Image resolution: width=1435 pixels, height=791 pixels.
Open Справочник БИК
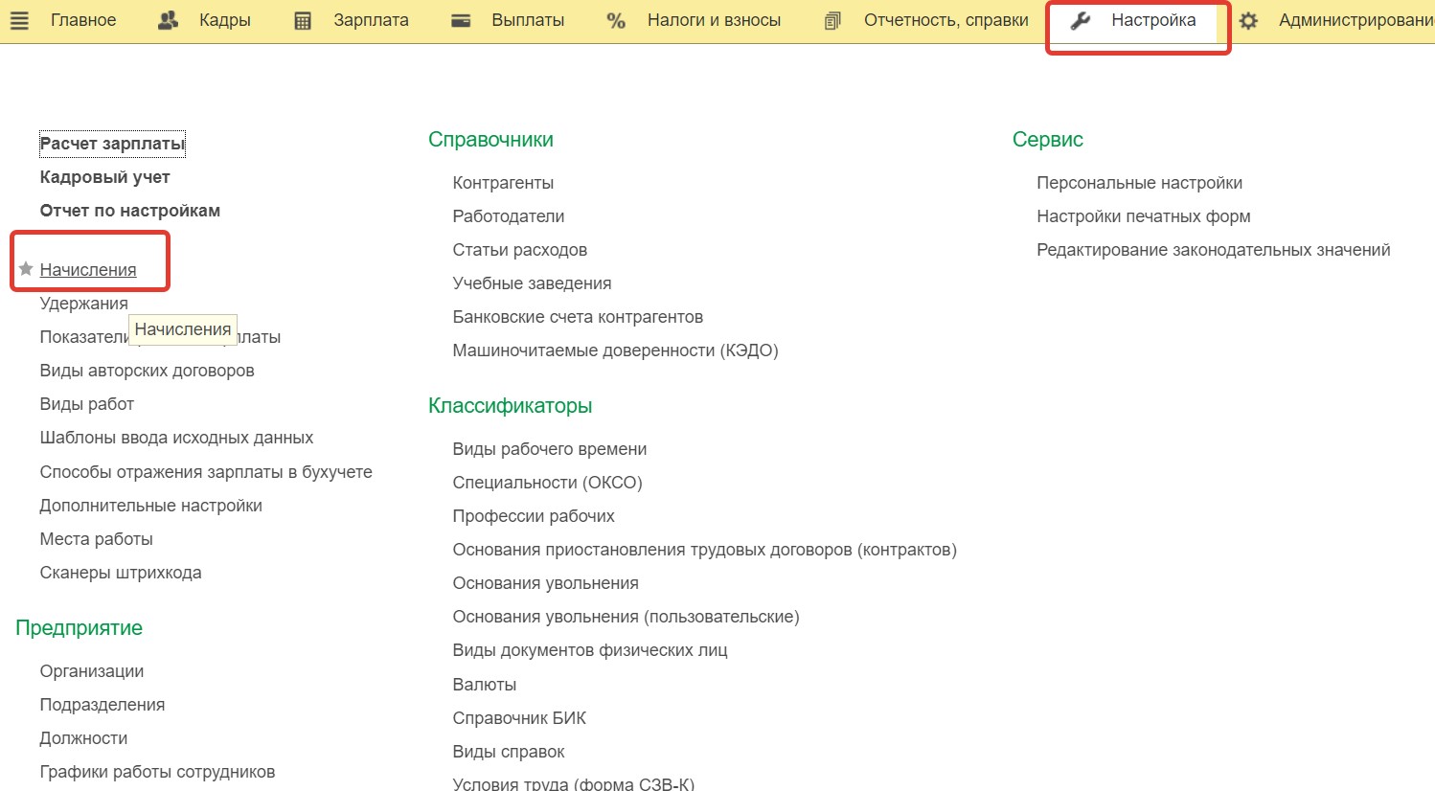519,718
